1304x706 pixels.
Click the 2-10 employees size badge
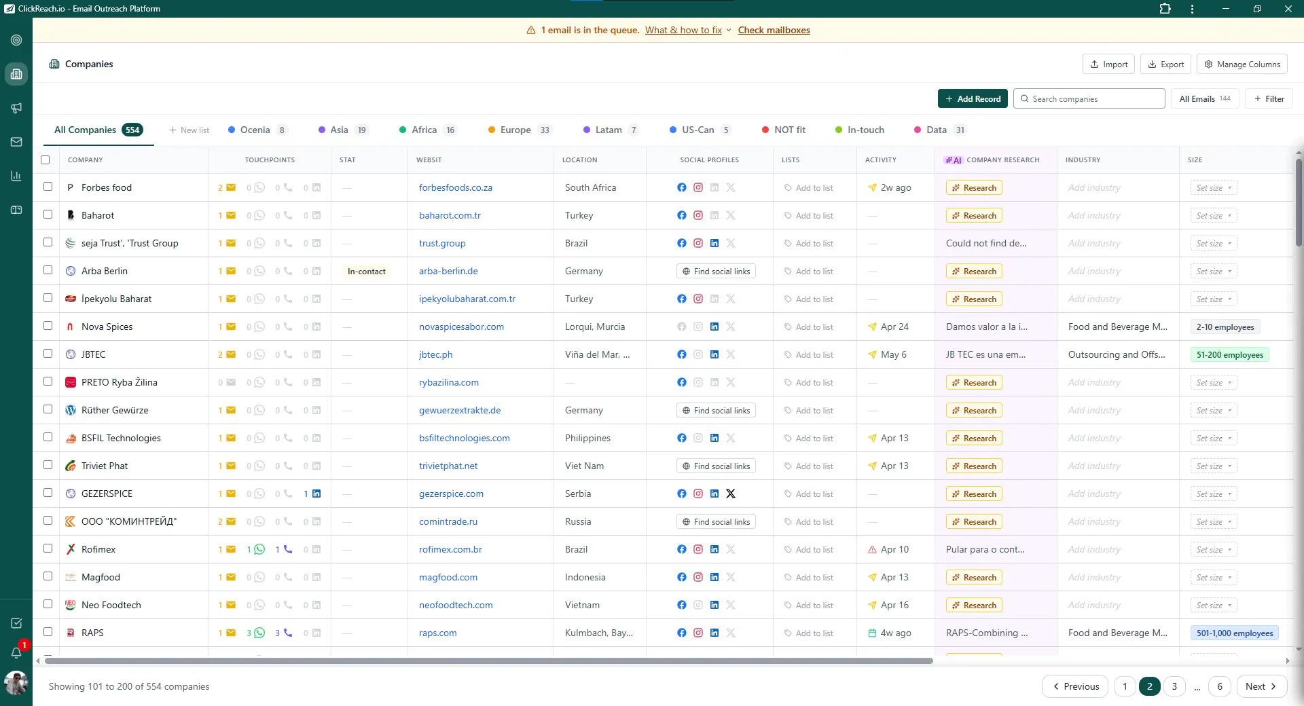pos(1225,327)
